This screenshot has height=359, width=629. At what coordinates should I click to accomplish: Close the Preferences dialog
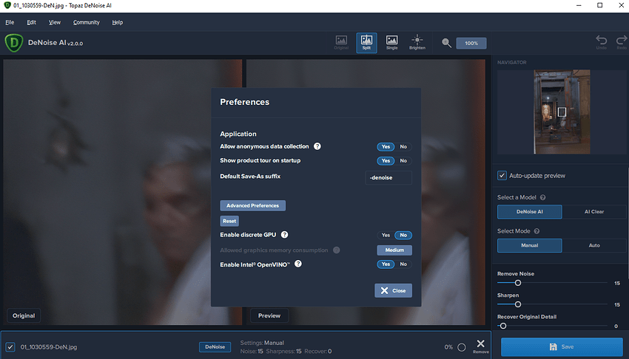tap(393, 290)
